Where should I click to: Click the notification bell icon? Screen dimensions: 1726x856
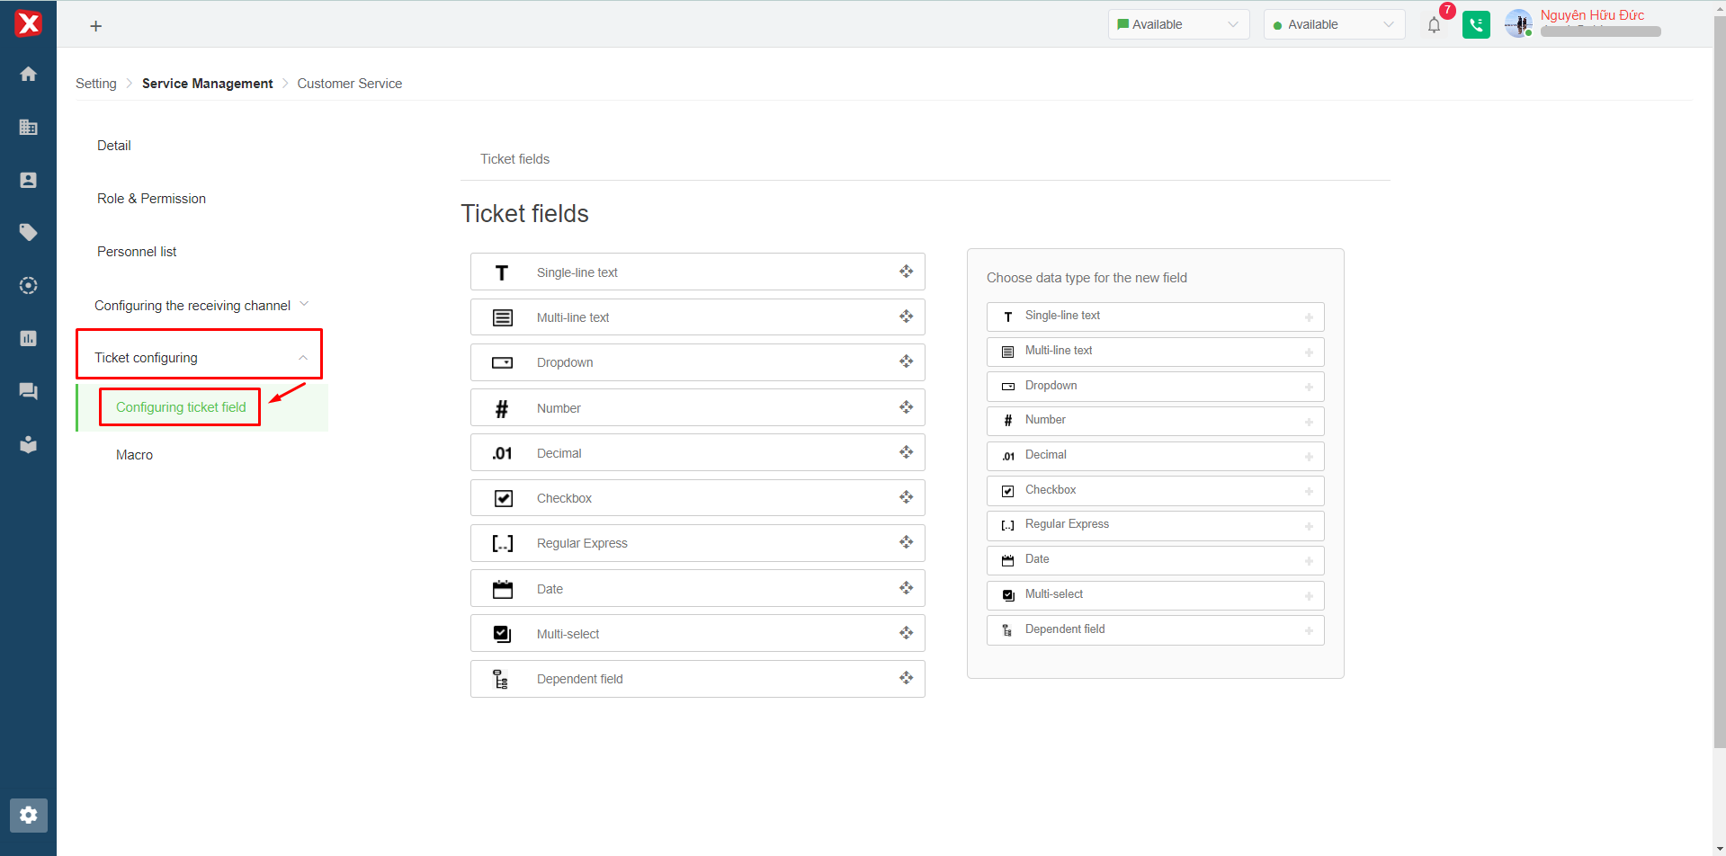[x=1434, y=25]
